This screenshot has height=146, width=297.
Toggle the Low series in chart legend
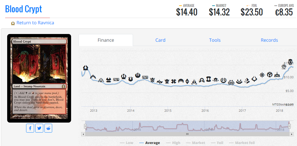pyautogui.click(x=127, y=143)
